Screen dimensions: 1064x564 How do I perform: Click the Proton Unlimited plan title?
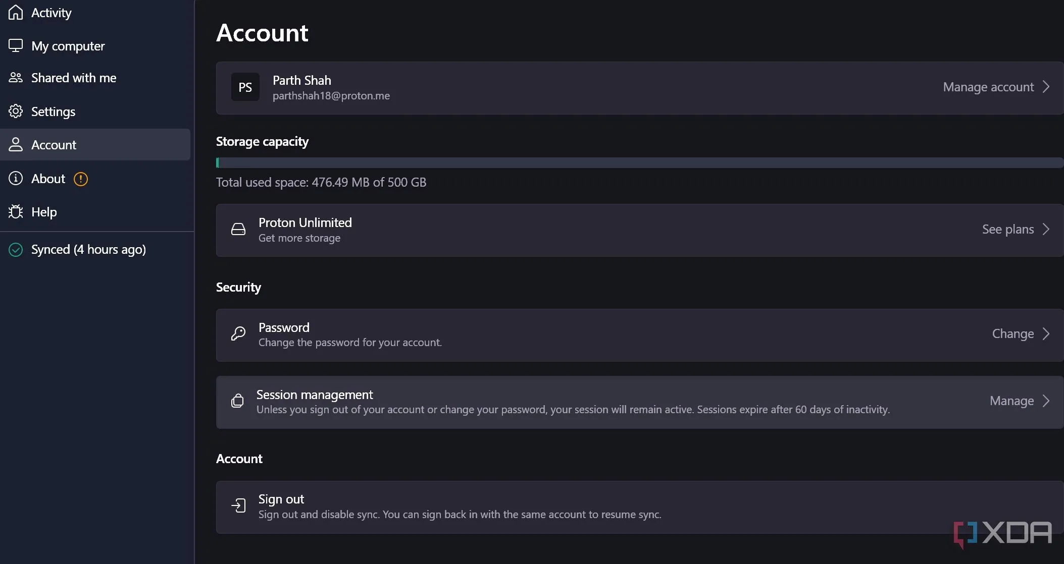coord(305,222)
